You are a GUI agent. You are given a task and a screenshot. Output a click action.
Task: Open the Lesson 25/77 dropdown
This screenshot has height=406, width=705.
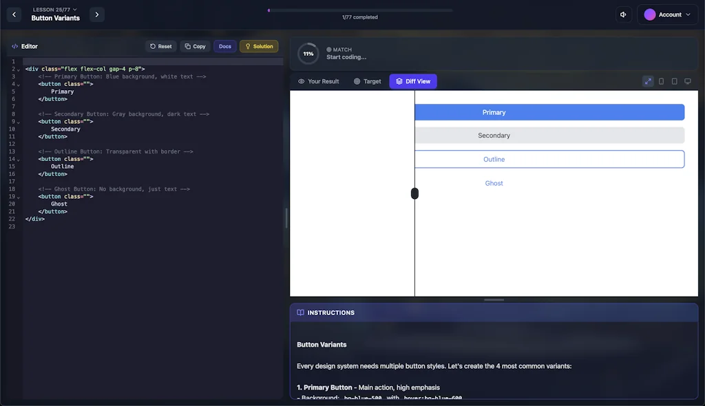click(55, 10)
